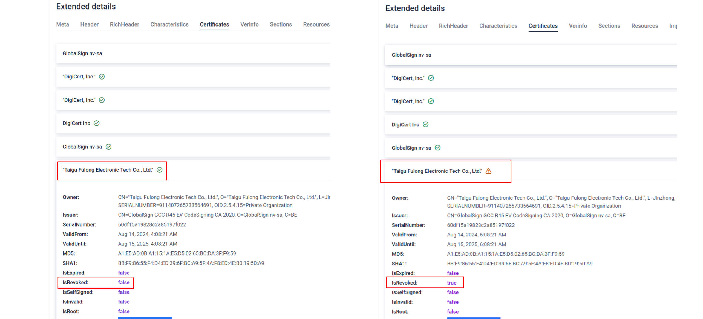
Task: Expand top GlobalSign nv-sa certificate in right panel
Action: click(x=411, y=55)
